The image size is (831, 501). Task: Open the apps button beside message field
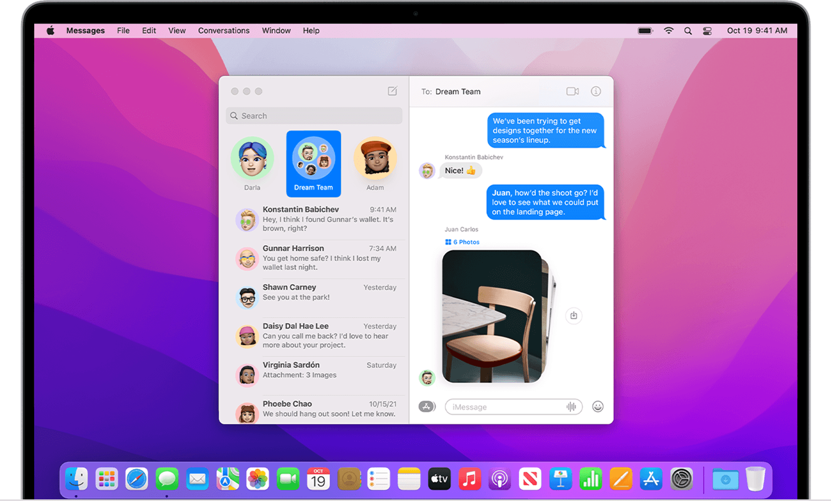[x=427, y=407]
